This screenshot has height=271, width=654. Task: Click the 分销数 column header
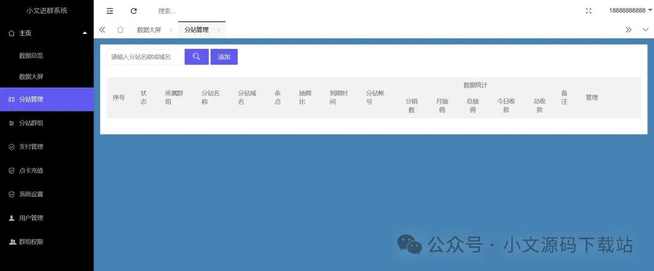(x=412, y=106)
